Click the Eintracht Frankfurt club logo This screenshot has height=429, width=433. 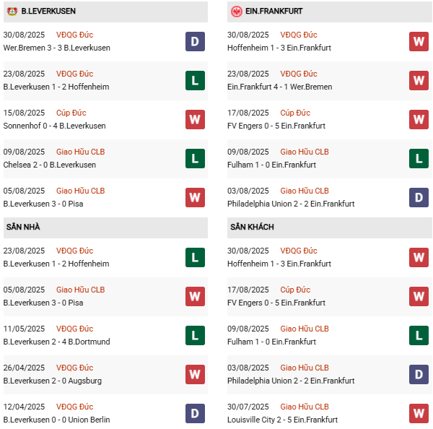click(237, 12)
